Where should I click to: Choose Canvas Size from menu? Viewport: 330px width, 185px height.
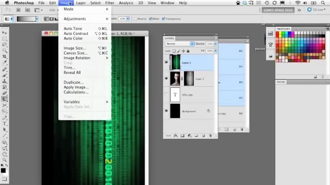click(85, 53)
